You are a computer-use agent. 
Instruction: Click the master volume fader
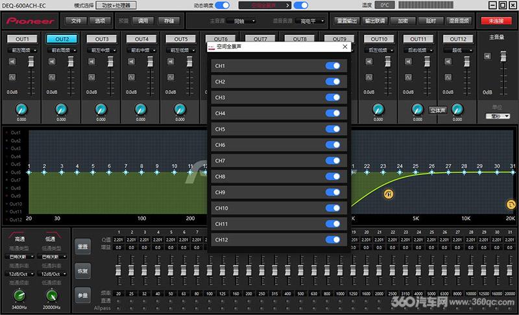coord(503,56)
